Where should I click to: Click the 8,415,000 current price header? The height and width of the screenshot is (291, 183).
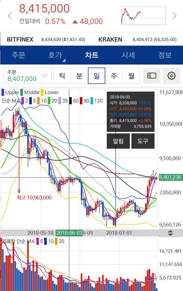point(44,8)
